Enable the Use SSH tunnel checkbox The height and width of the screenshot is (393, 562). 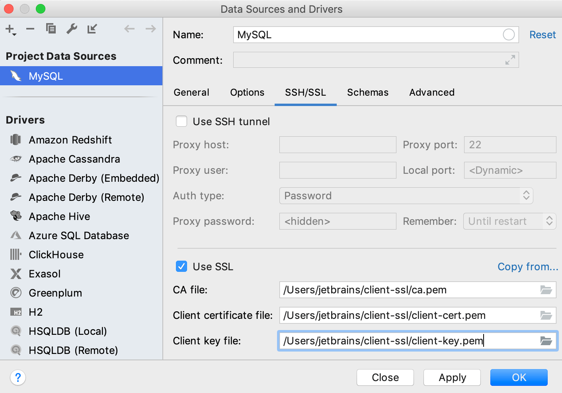181,121
